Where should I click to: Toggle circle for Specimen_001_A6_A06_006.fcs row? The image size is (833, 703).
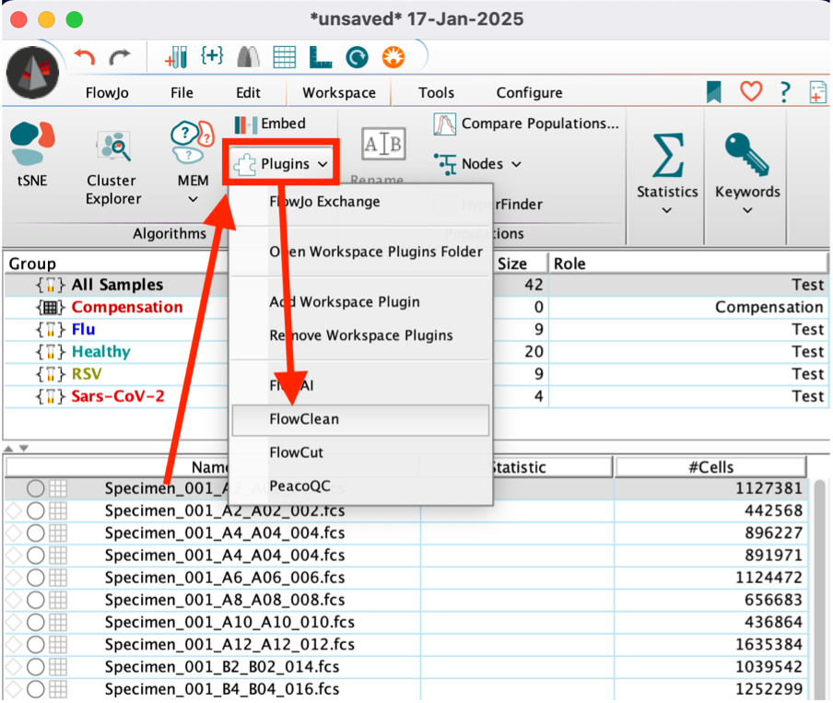click(x=36, y=578)
